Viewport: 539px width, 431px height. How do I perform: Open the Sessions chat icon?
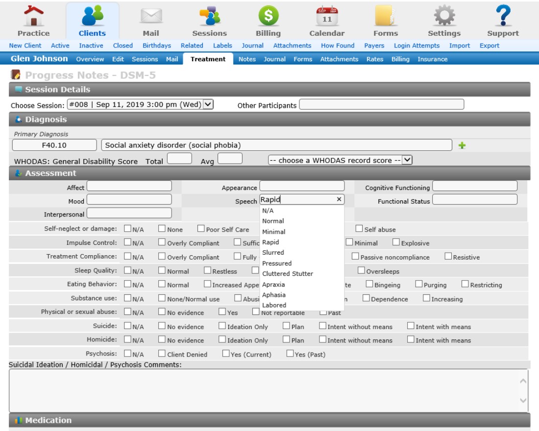point(209,16)
